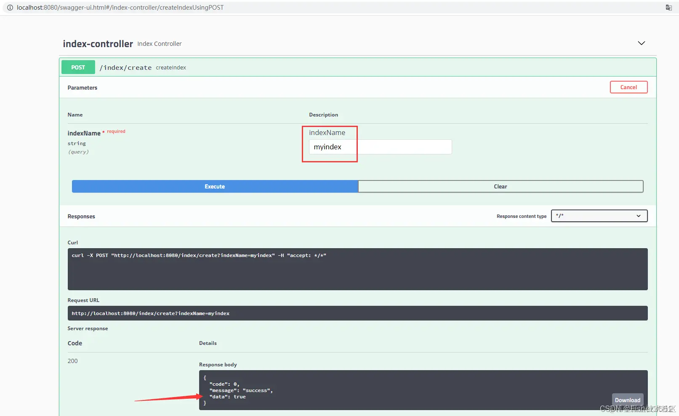The image size is (679, 416).
Task: Click the createIndex summary text
Action: (x=171, y=68)
